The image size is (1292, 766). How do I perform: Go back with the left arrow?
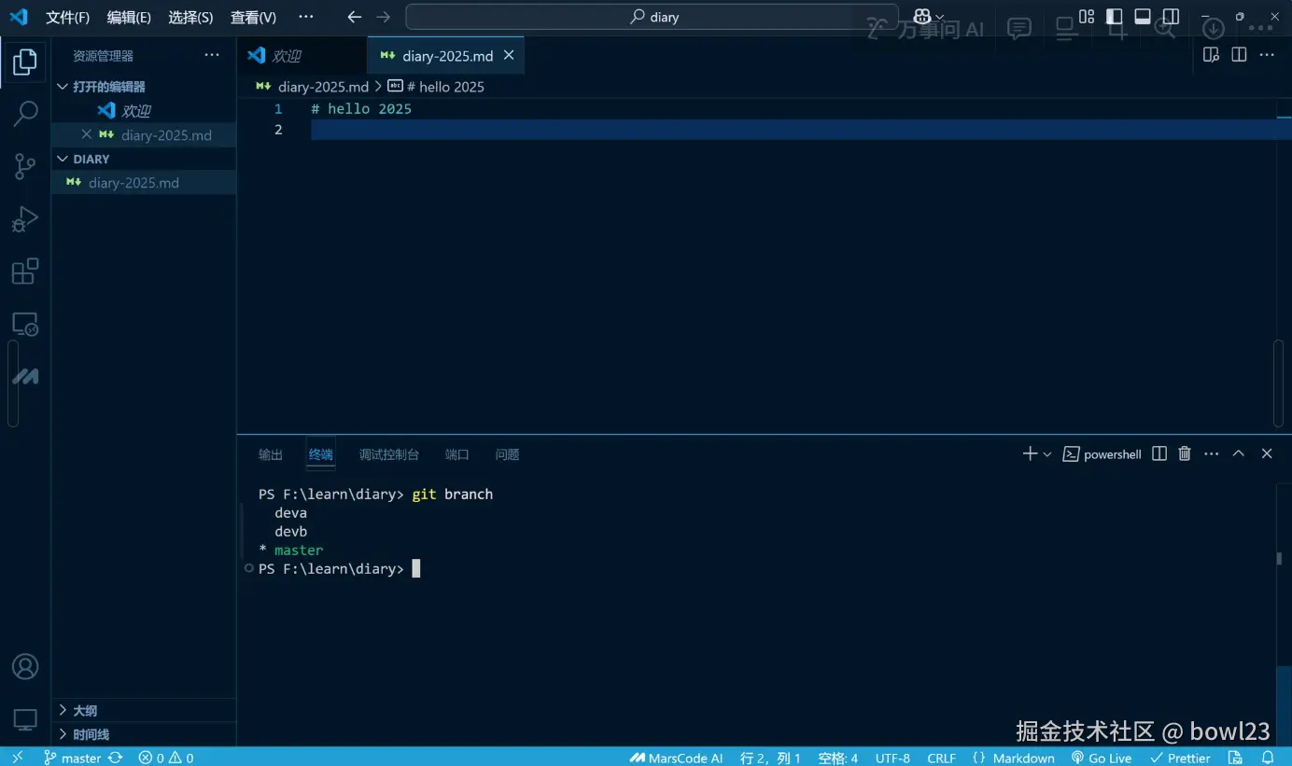coord(354,17)
